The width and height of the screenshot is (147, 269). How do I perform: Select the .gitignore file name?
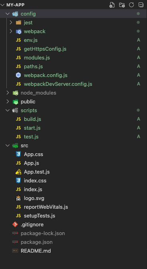pyautogui.click(x=32, y=225)
